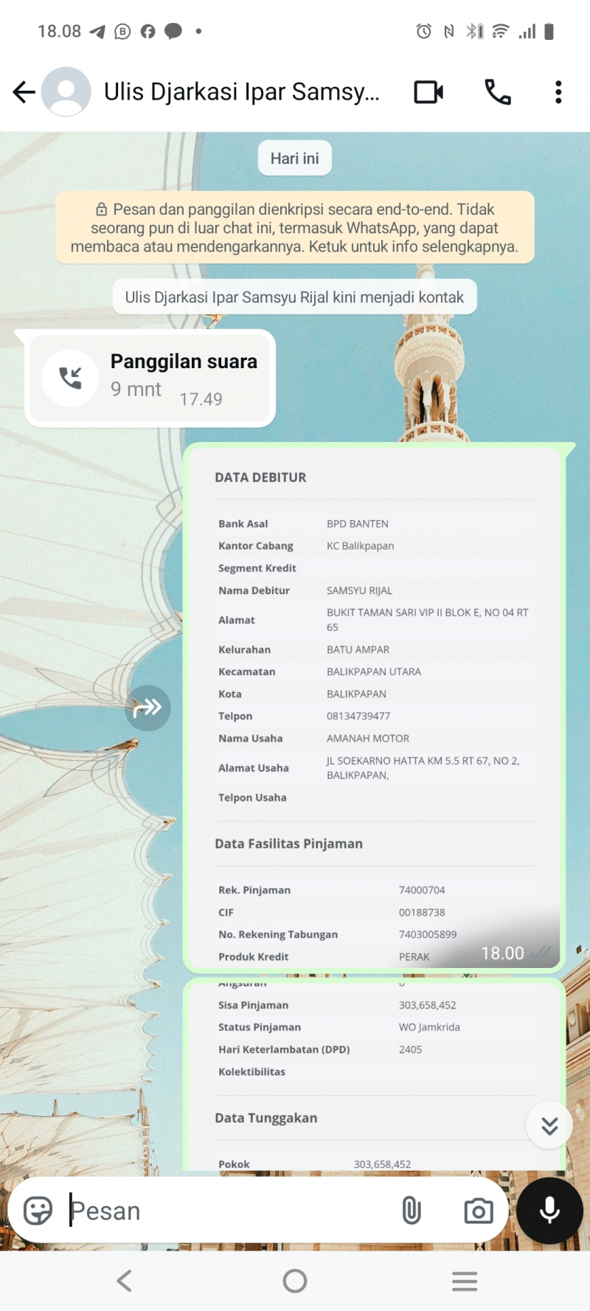Image resolution: width=590 pixels, height=1311 pixels.
Task: Open contact info via Ulis Djarkasi name
Action: point(241,92)
